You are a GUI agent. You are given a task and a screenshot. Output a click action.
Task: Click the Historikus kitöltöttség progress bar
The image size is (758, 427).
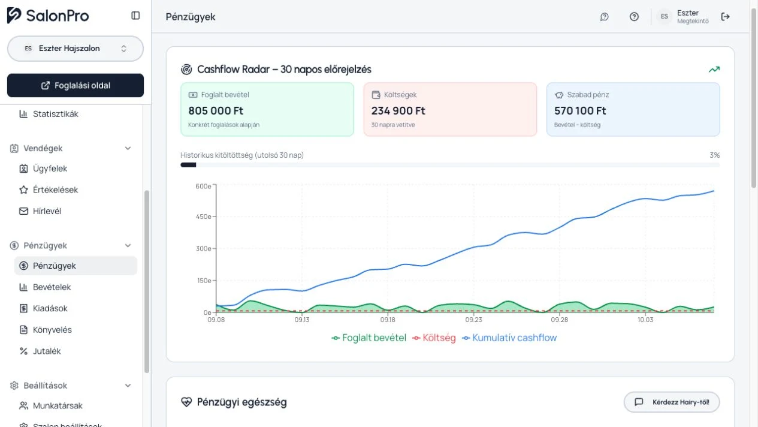[x=450, y=165]
